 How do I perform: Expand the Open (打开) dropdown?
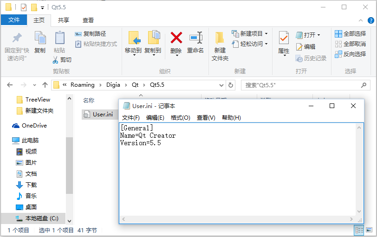click(x=318, y=35)
